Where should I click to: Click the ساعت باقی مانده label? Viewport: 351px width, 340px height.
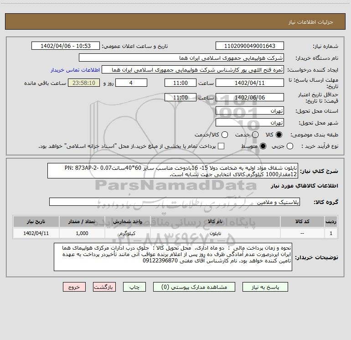click(45, 83)
